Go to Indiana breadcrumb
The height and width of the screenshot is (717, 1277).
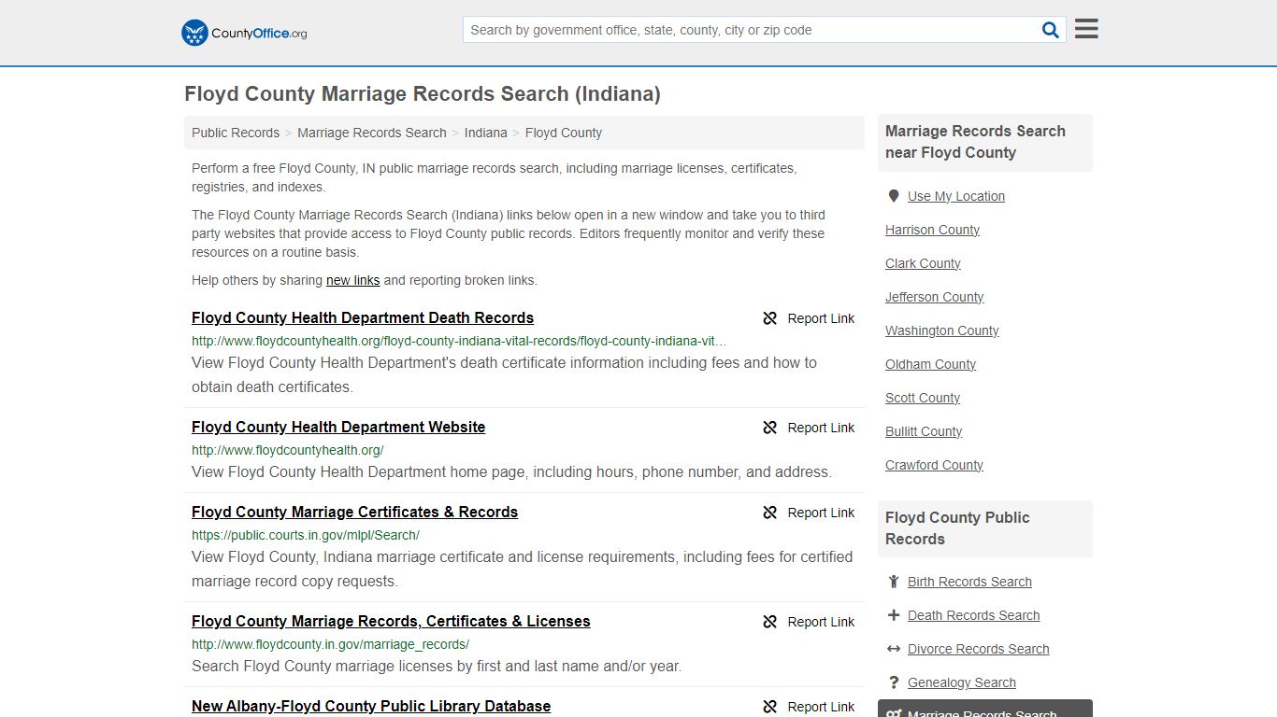tap(486, 133)
